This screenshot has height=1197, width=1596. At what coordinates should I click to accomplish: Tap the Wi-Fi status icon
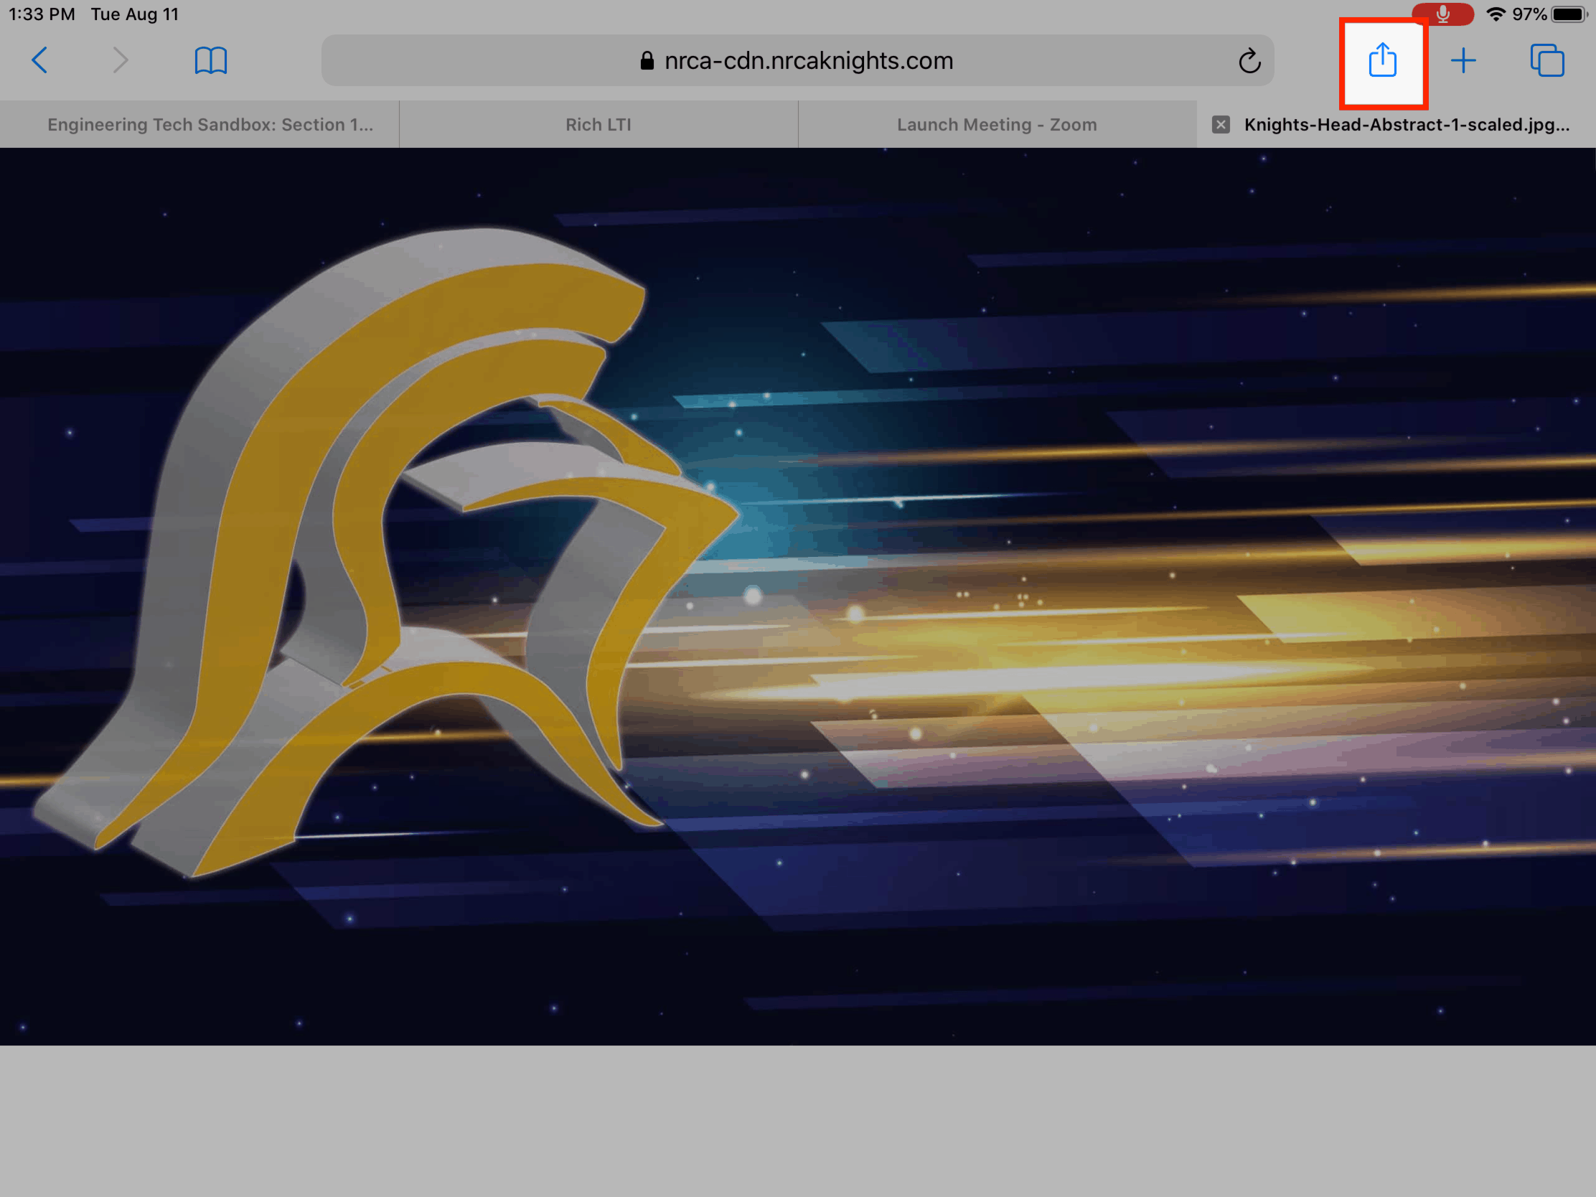tap(1496, 14)
